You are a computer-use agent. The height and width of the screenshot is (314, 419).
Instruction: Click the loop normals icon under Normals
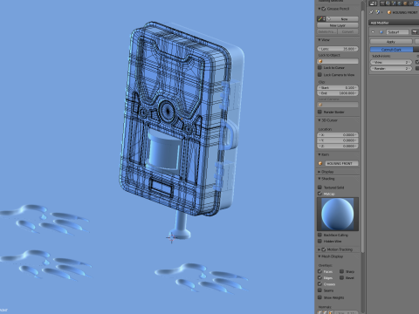coord(325,312)
